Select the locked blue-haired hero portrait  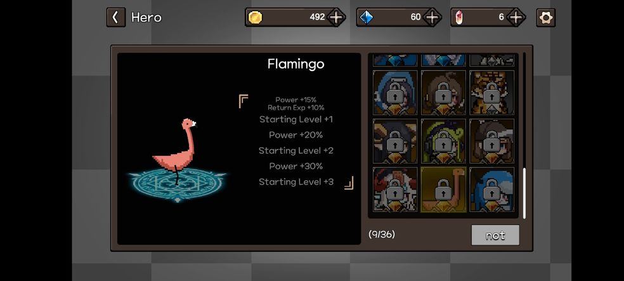click(492, 190)
